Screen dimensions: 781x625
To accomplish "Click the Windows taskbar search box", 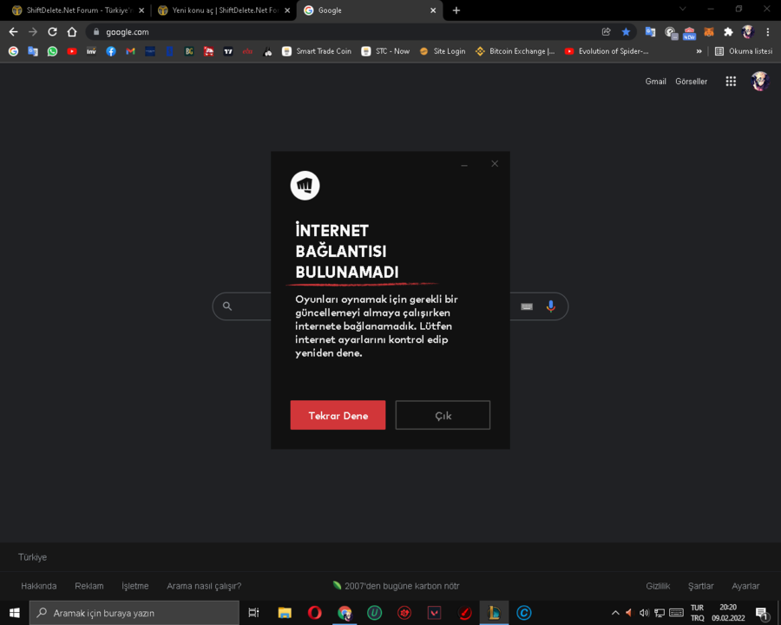I will pos(135,613).
